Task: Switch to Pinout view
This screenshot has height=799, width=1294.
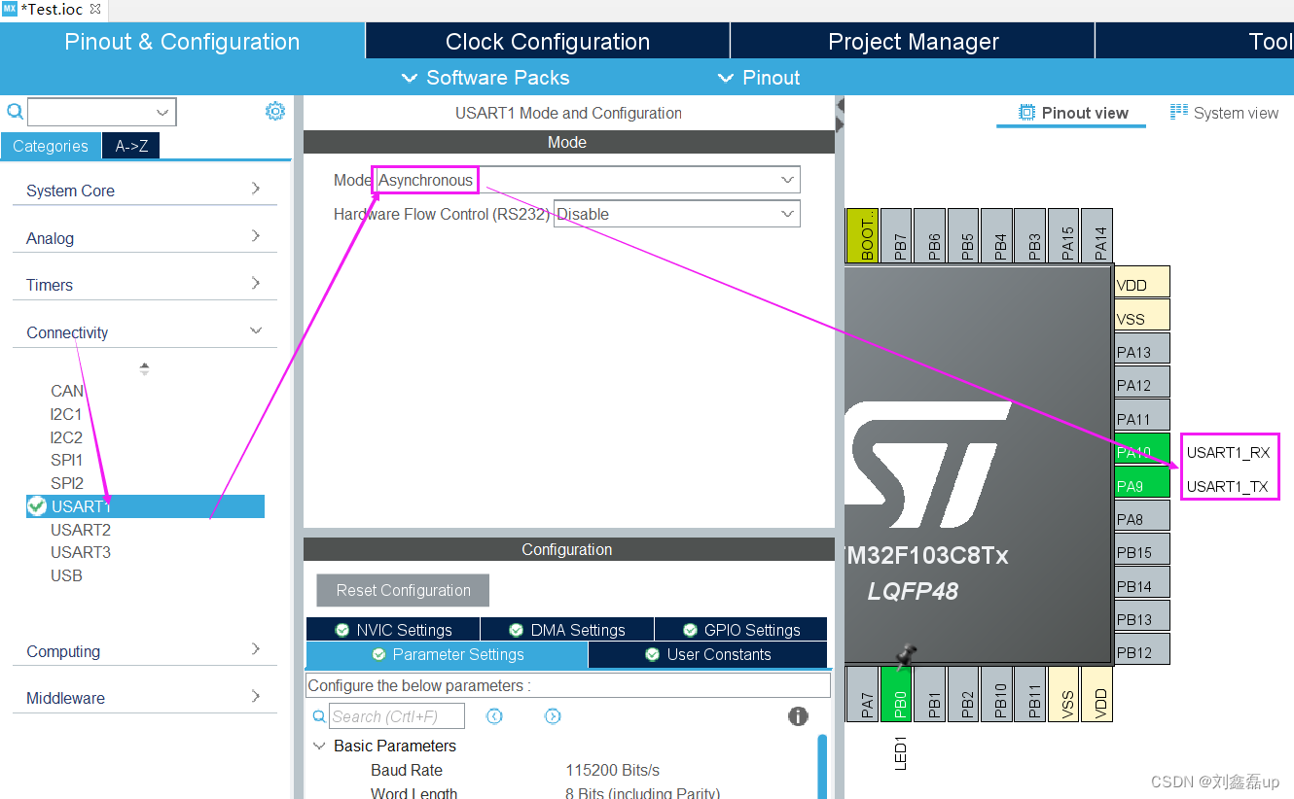Action: pyautogui.click(x=1072, y=113)
